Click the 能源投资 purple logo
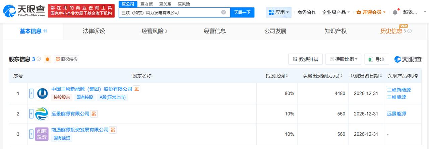 42,134
